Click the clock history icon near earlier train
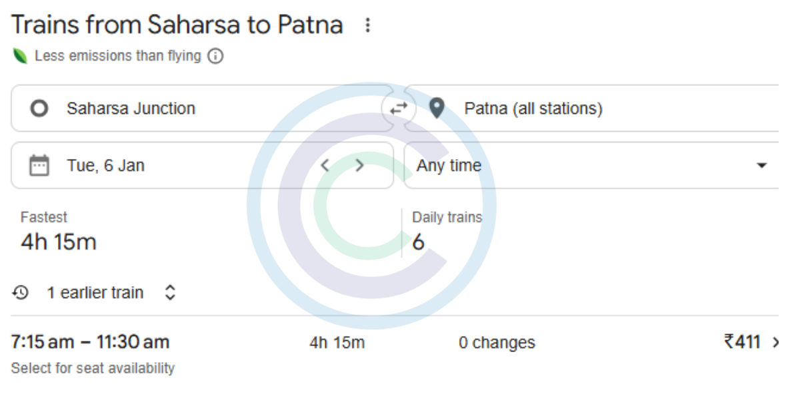Screen dimensions: 800x418 coord(21,293)
